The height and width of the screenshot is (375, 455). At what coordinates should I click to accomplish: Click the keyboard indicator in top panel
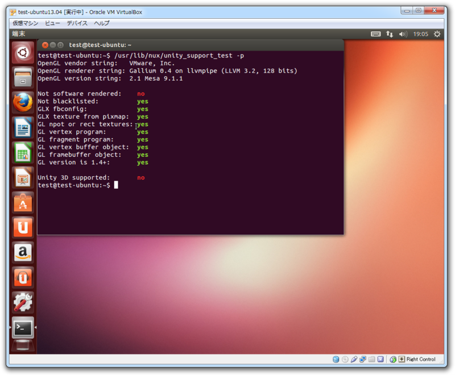[376, 34]
